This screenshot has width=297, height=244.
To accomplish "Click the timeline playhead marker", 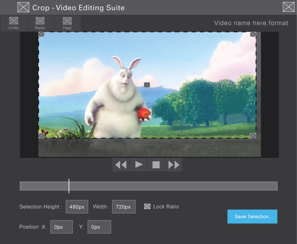I will 69,186.
